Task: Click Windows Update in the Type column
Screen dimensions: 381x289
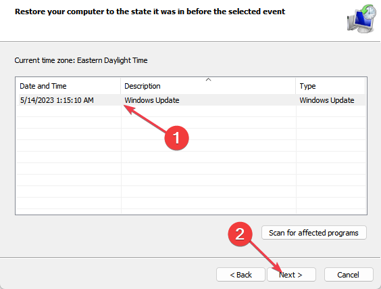Action: point(327,100)
